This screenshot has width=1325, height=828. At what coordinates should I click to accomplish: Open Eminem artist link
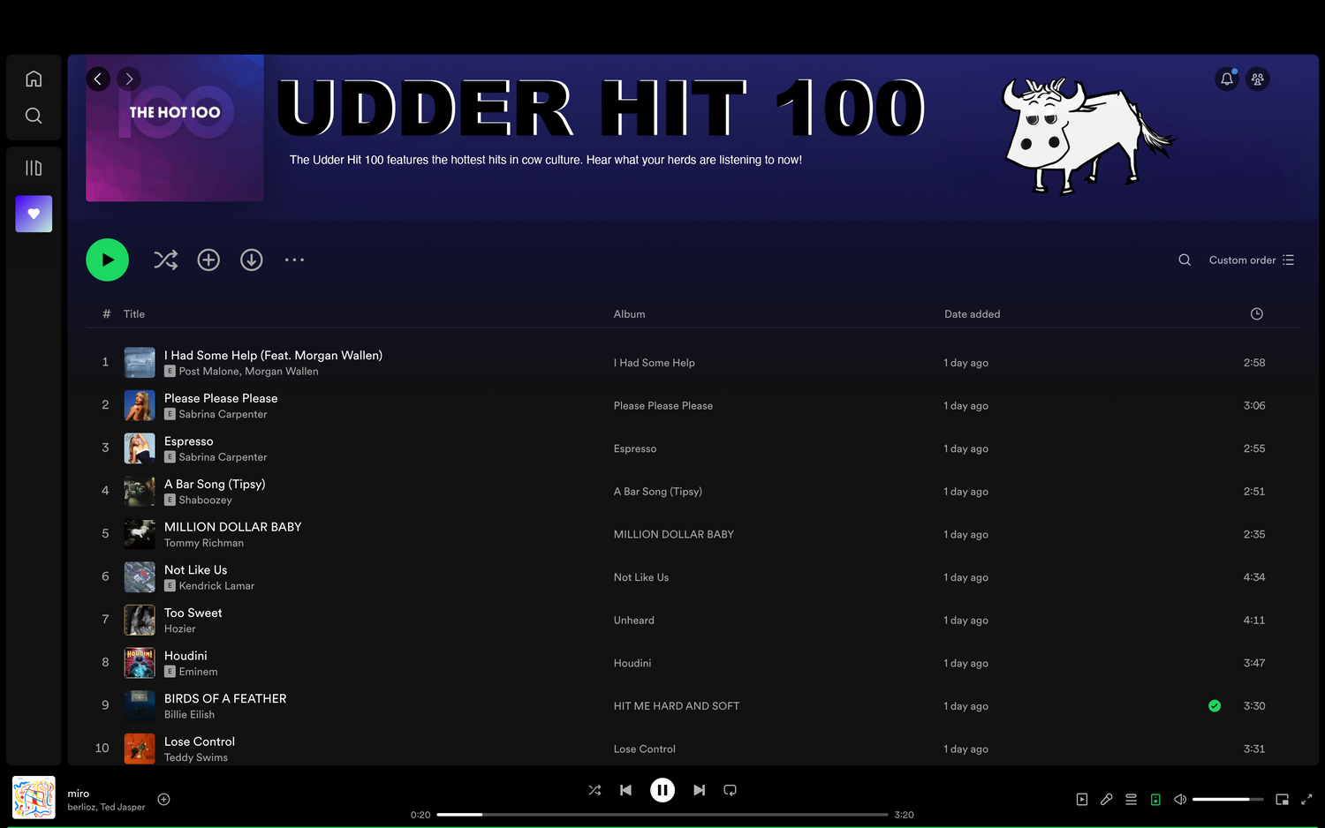198,672
